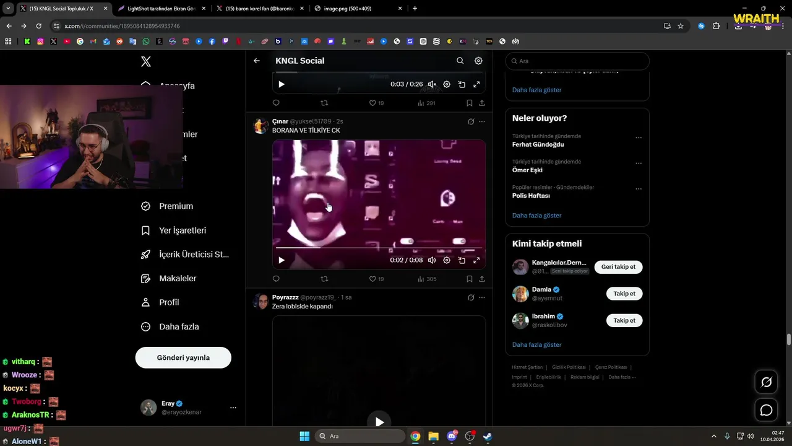The image size is (792, 446).
Task: Follow Damla with Takip et
Action: [x=624, y=294]
